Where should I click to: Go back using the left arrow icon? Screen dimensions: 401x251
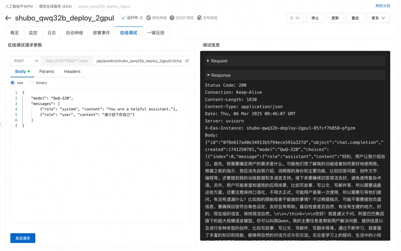click(8, 18)
